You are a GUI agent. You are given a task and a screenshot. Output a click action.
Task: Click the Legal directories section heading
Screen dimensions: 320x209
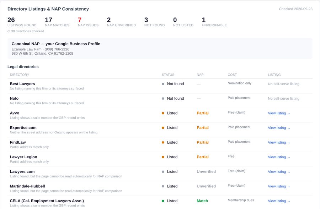click(23, 67)
